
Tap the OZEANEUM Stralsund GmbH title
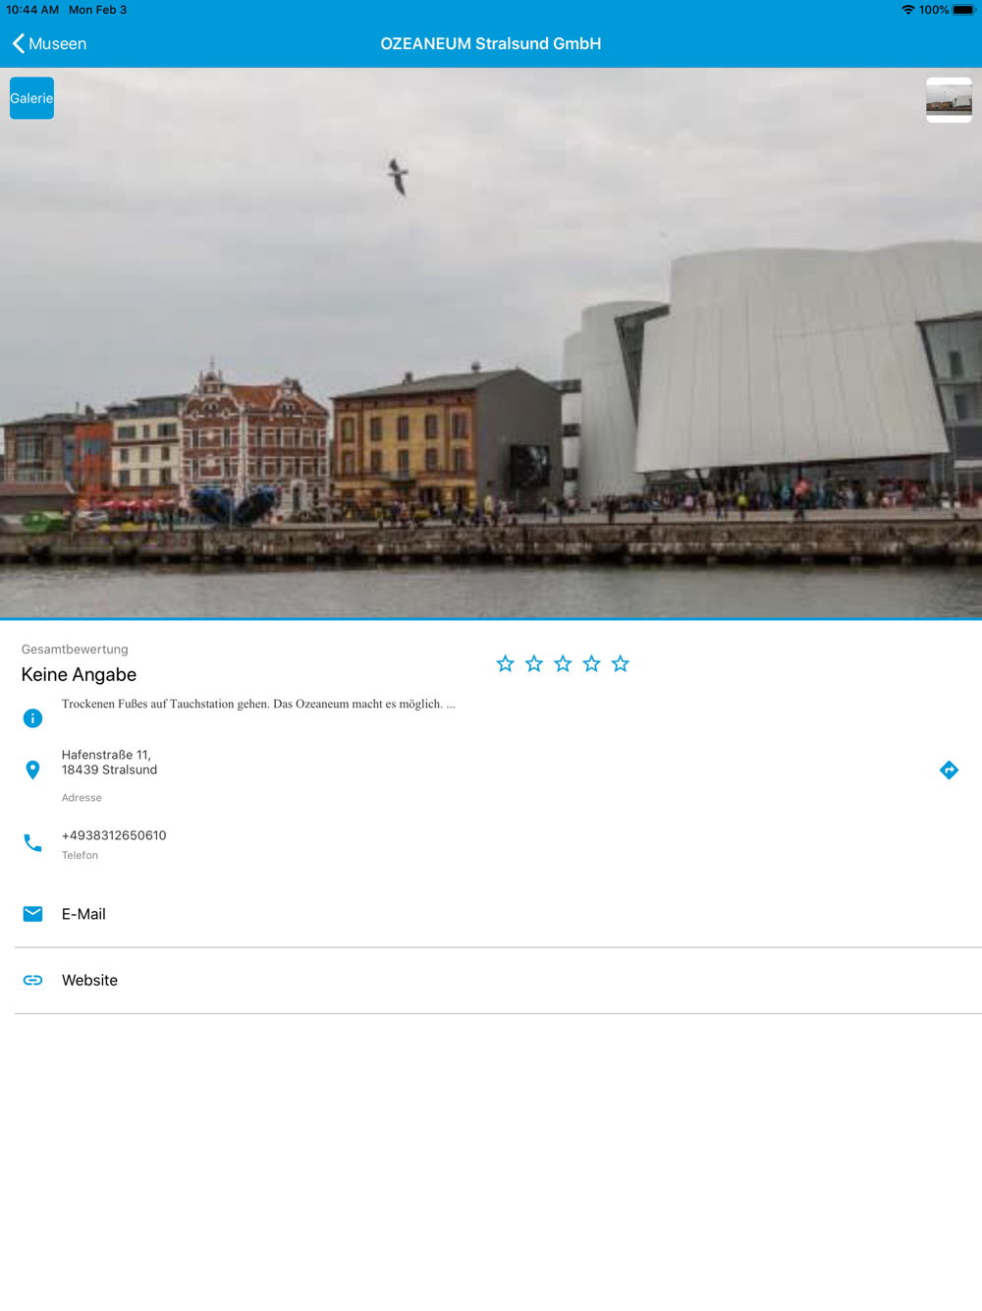click(491, 43)
